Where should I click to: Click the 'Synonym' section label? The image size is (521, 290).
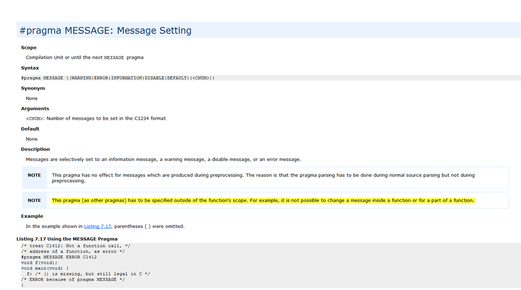[x=33, y=89]
